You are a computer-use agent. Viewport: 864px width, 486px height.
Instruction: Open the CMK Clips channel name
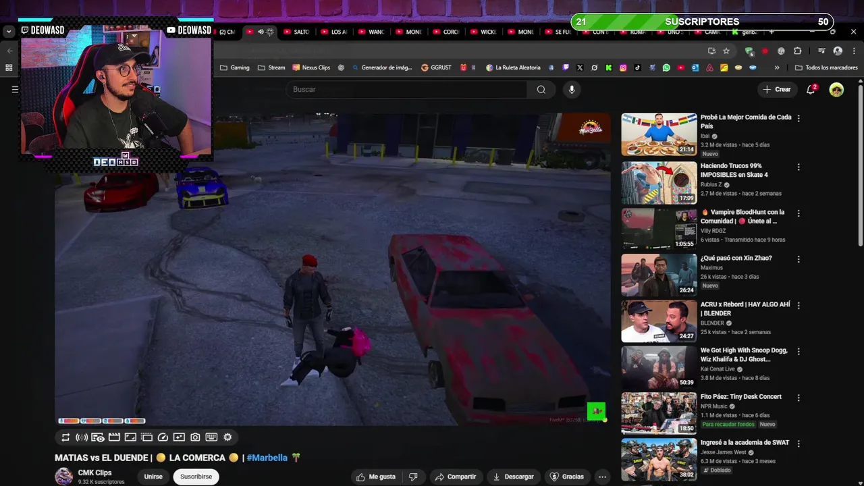point(94,473)
